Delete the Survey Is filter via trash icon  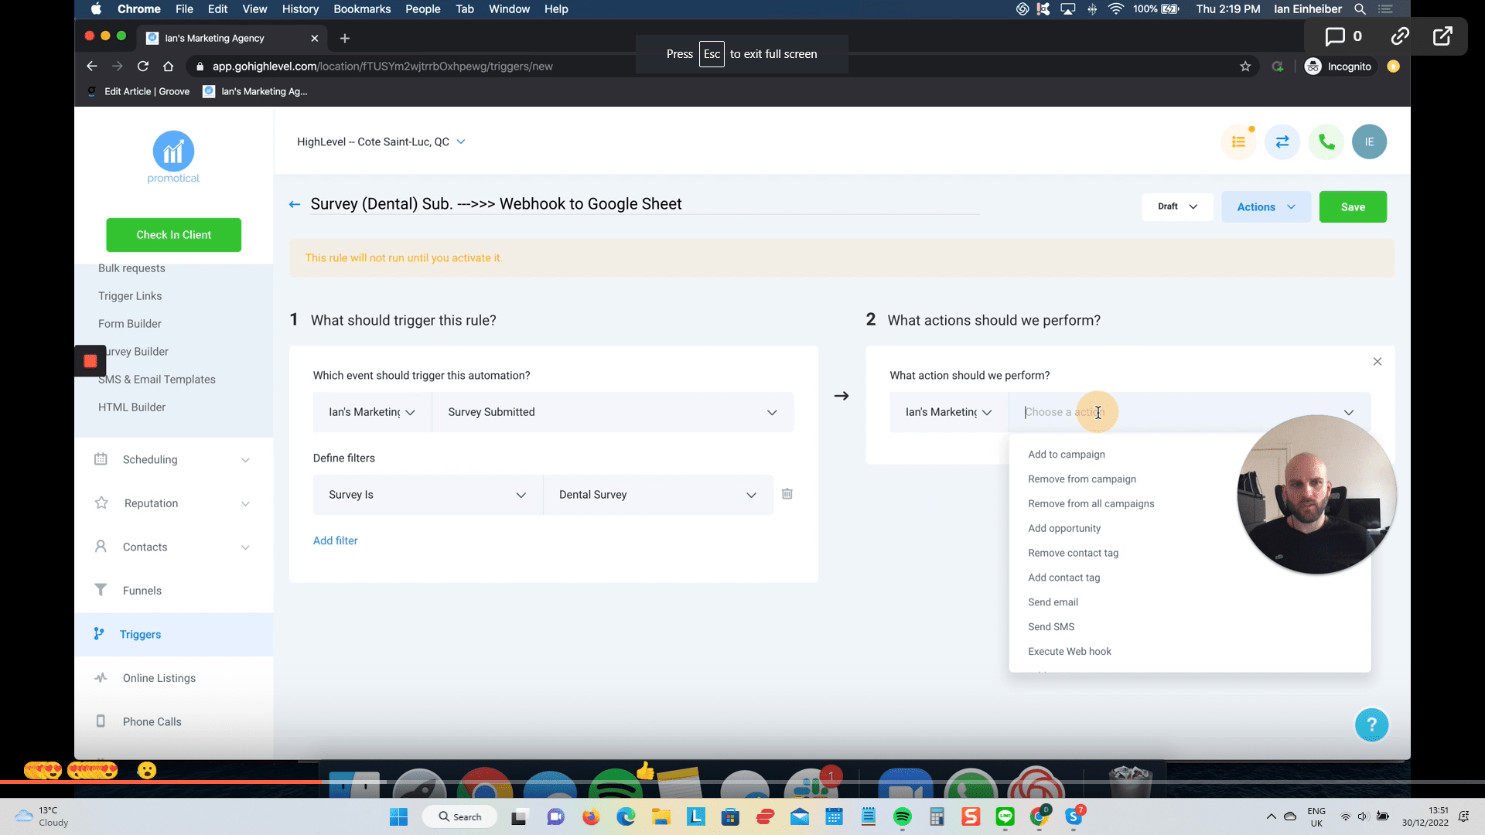pyautogui.click(x=787, y=494)
